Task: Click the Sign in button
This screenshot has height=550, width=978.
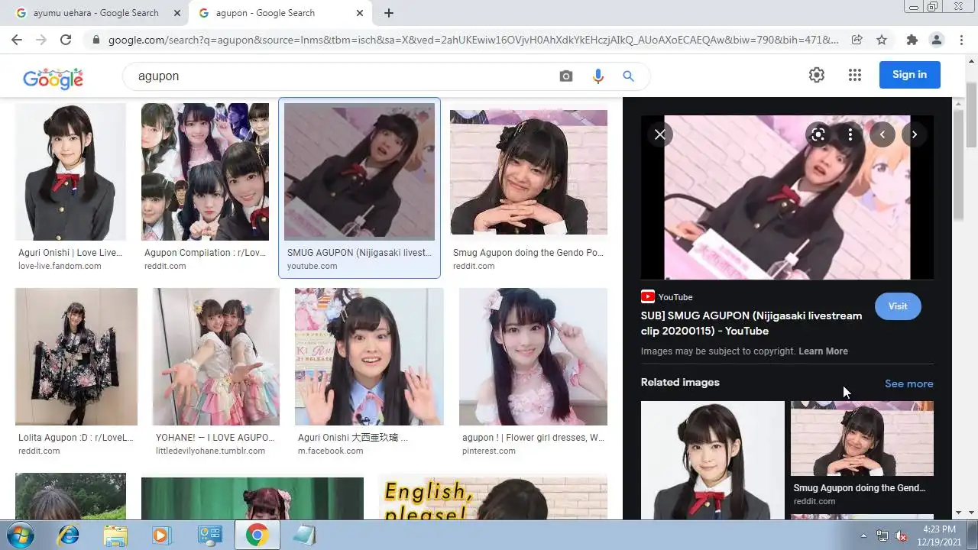Action: 909,75
